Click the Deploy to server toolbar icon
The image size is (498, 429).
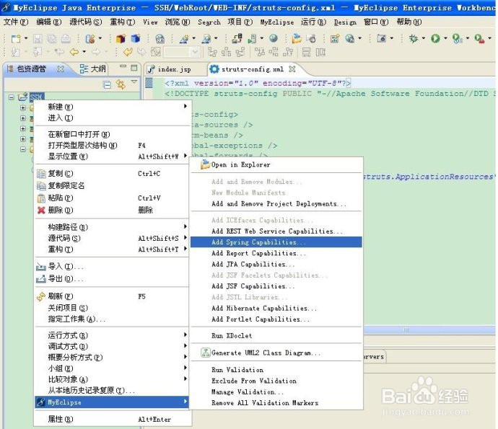coord(237,39)
